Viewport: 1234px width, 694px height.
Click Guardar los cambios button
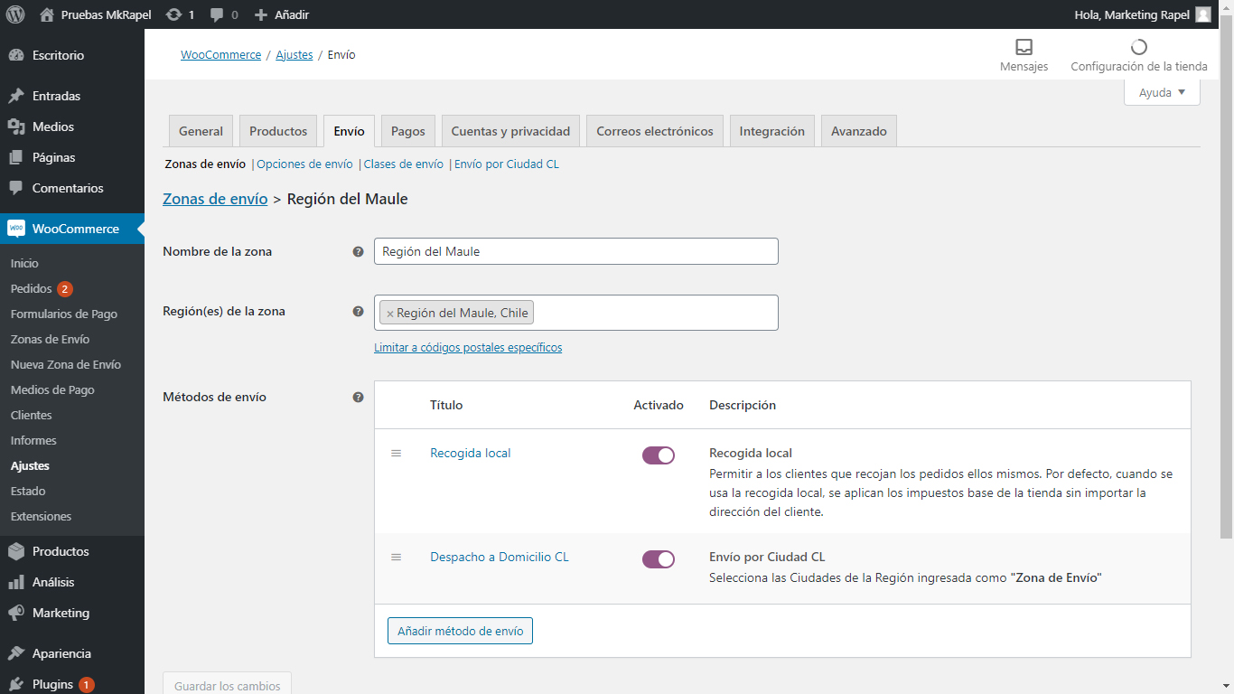point(228,684)
